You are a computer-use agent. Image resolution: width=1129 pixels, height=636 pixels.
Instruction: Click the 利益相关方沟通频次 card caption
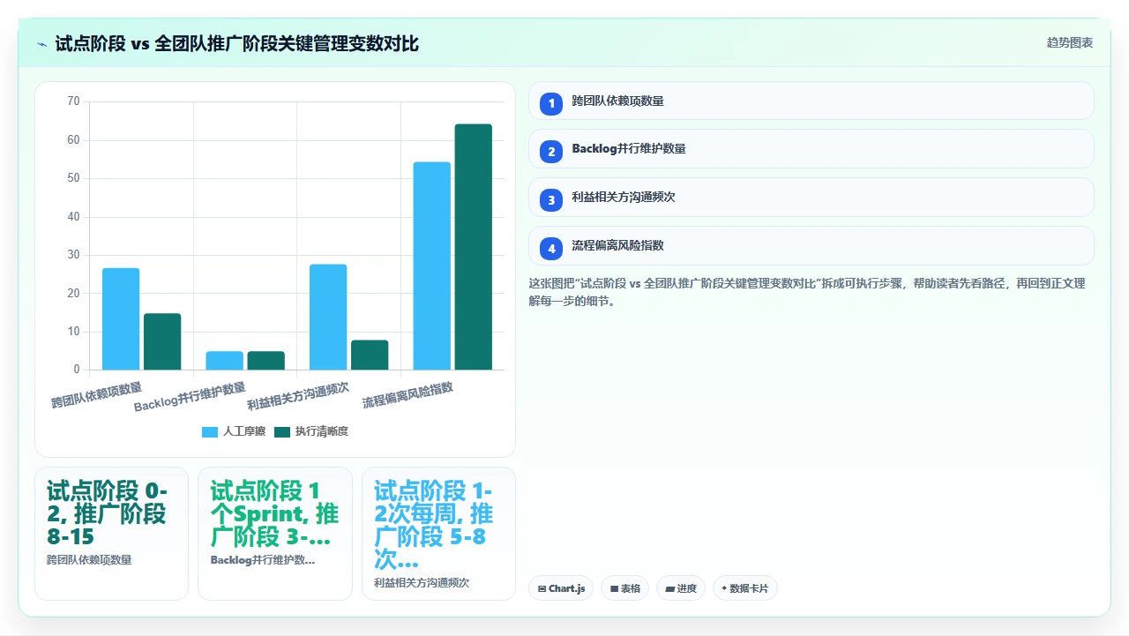[x=422, y=582]
